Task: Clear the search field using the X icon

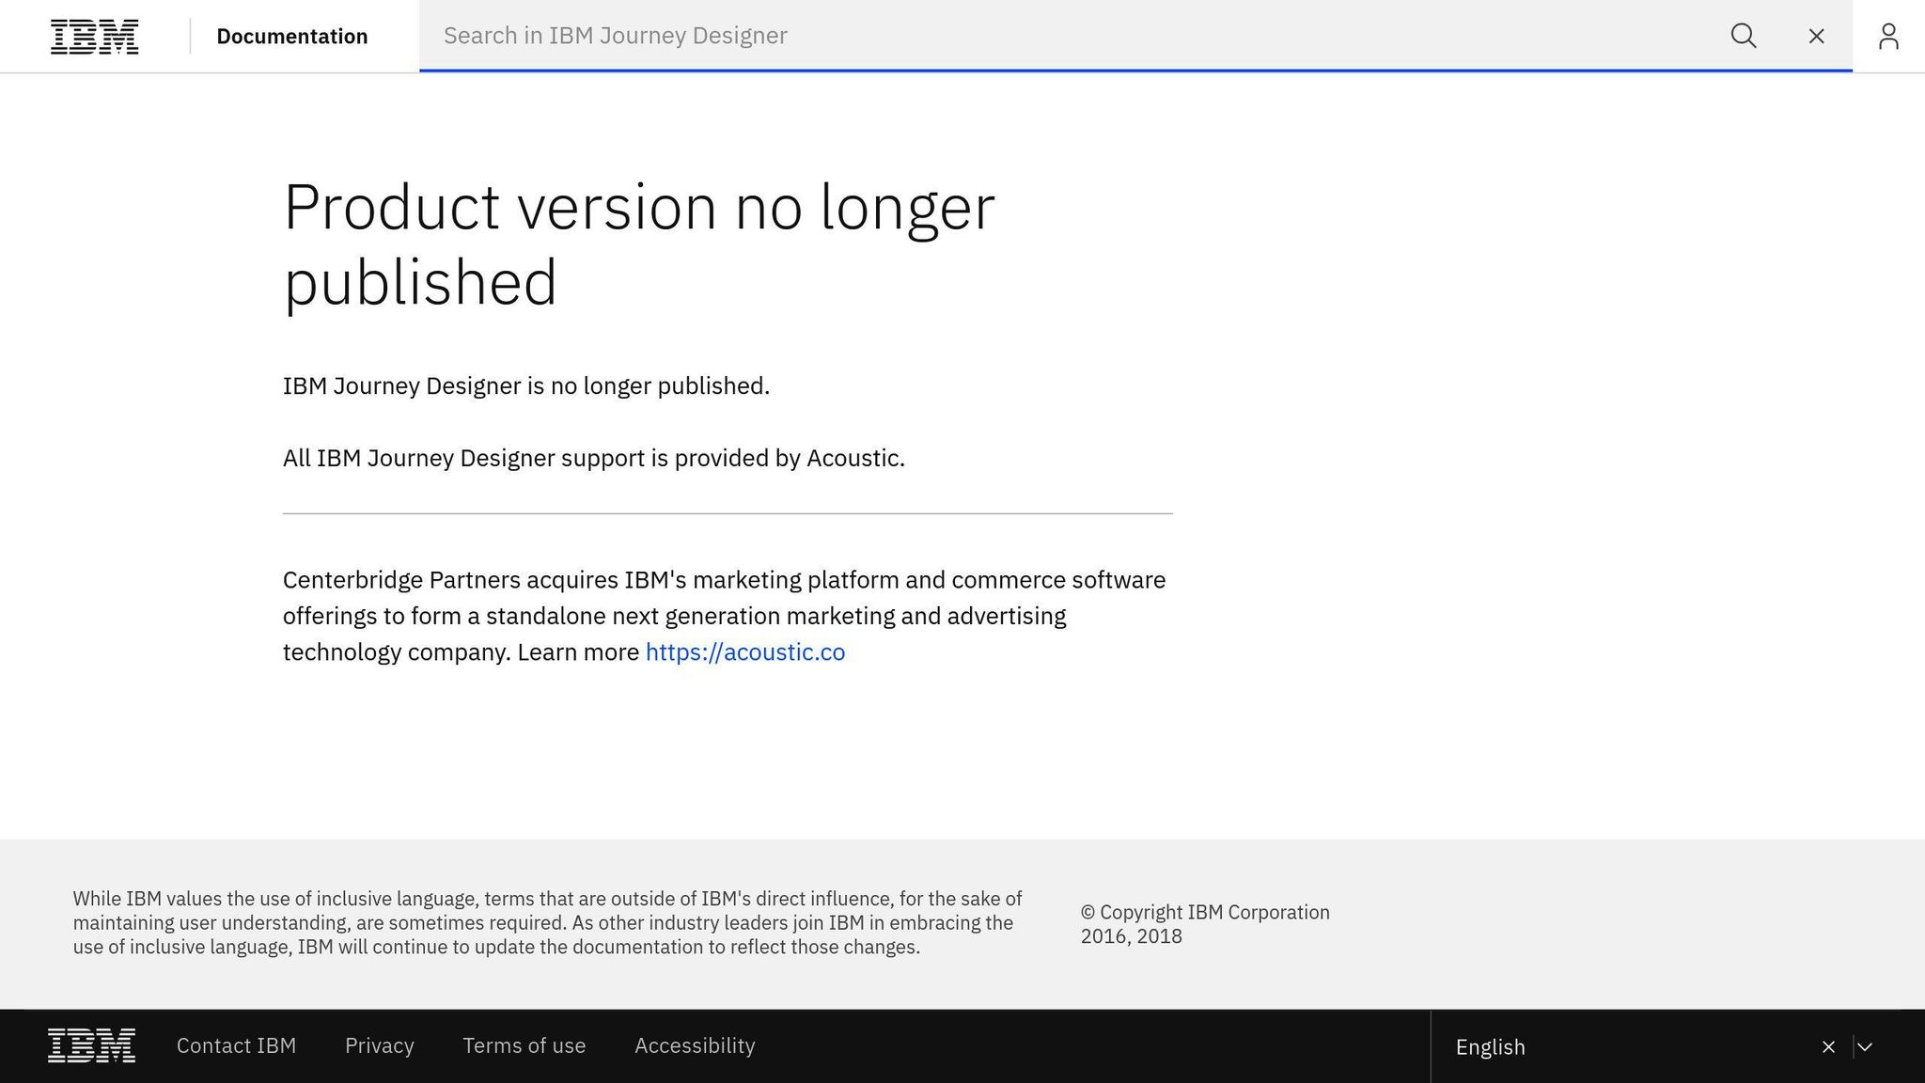Action: 1816,36
